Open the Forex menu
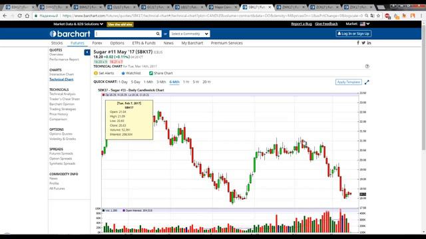 click(x=97, y=43)
